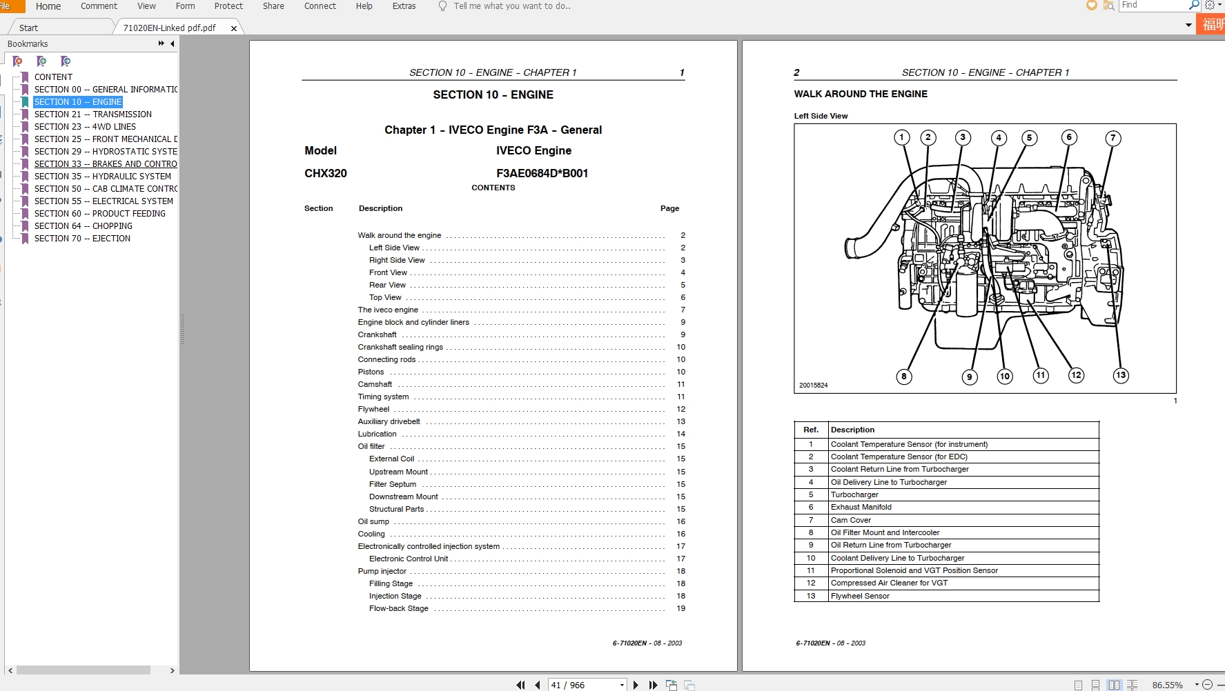Click the add new bookmark icon
The height and width of the screenshot is (691, 1225).
(41, 61)
